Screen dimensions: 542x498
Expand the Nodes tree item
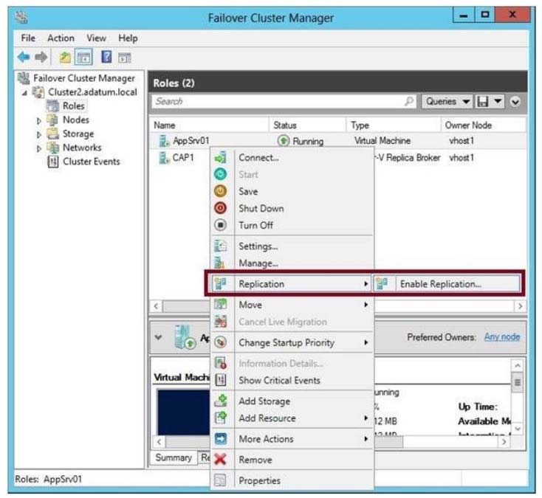(x=39, y=120)
